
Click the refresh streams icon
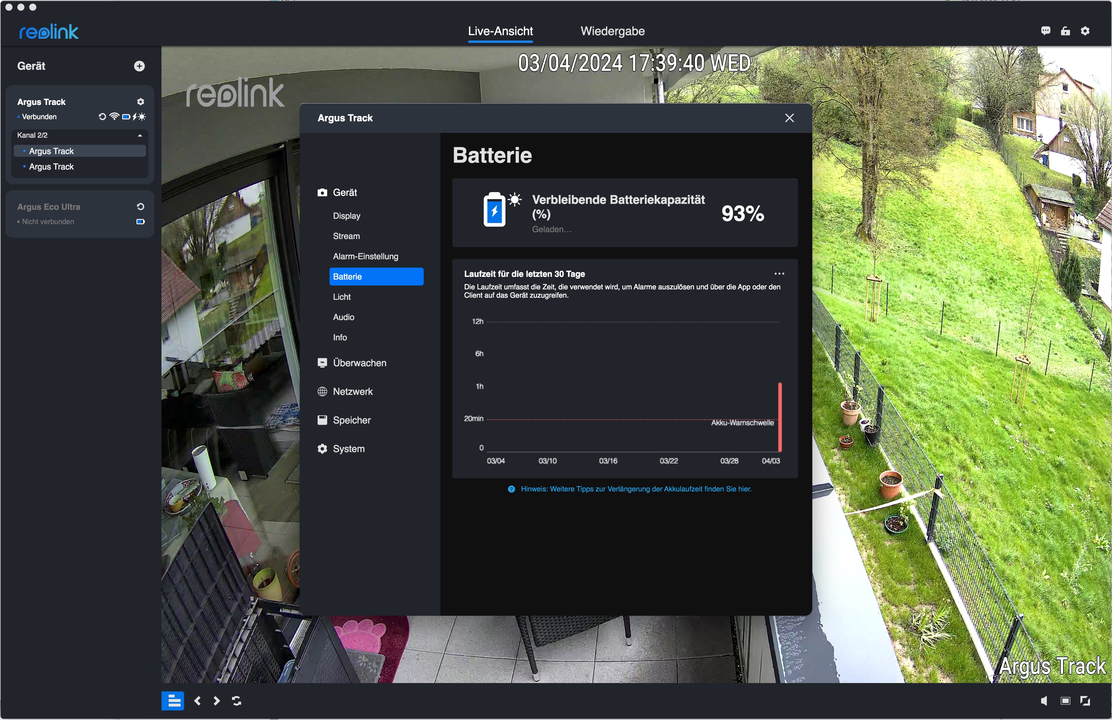click(x=237, y=700)
